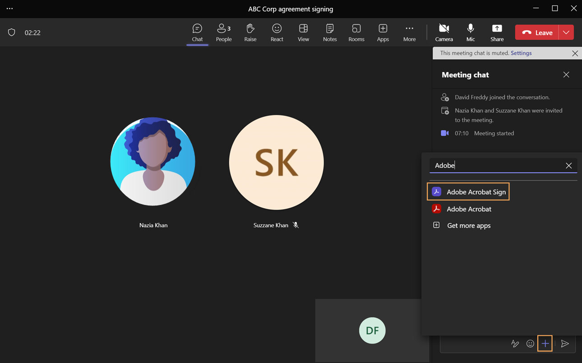582x363 pixels.
Task: Open the Notes panel icon
Action: [329, 32]
